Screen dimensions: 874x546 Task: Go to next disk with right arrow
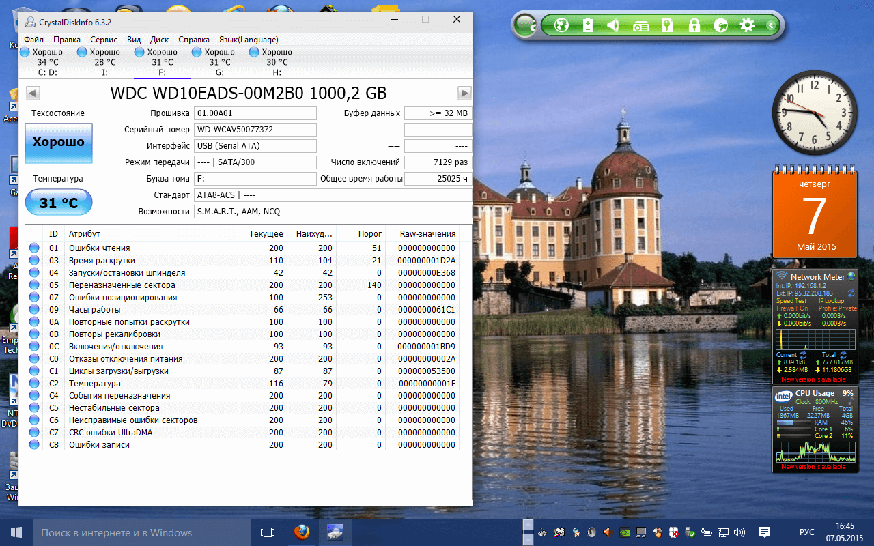(x=464, y=94)
